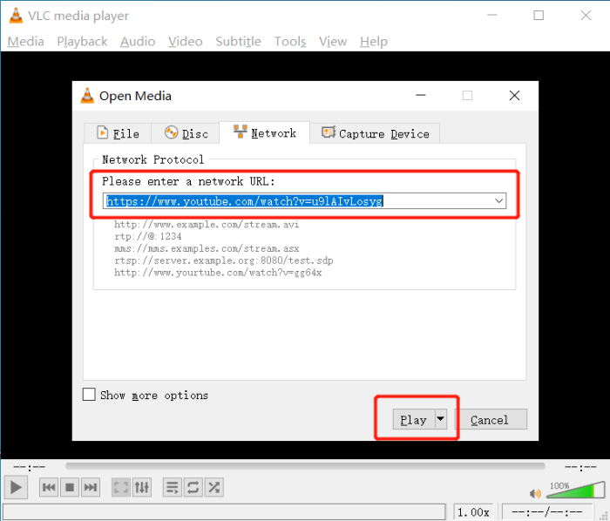Open the Help menu
The width and height of the screenshot is (610, 521).
tap(374, 41)
